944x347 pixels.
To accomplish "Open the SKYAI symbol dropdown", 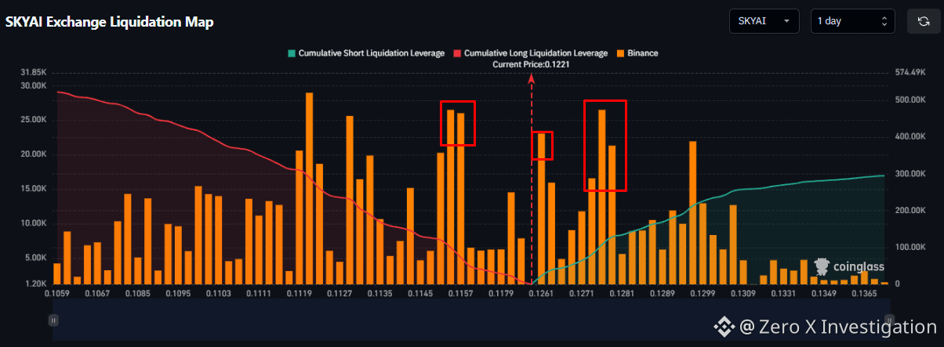I will 764,21.
